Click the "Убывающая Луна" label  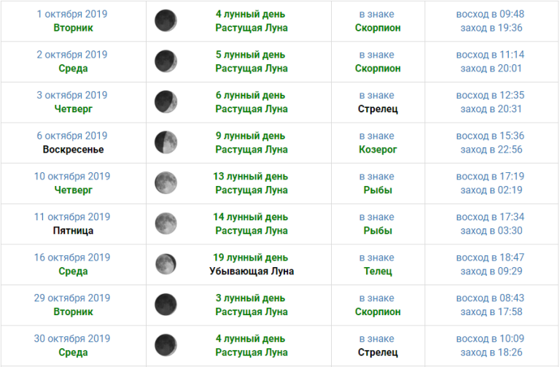(x=251, y=271)
